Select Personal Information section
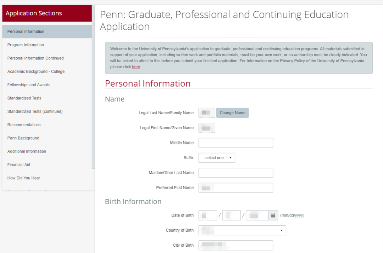The image size is (383, 253). pyautogui.click(x=26, y=31)
